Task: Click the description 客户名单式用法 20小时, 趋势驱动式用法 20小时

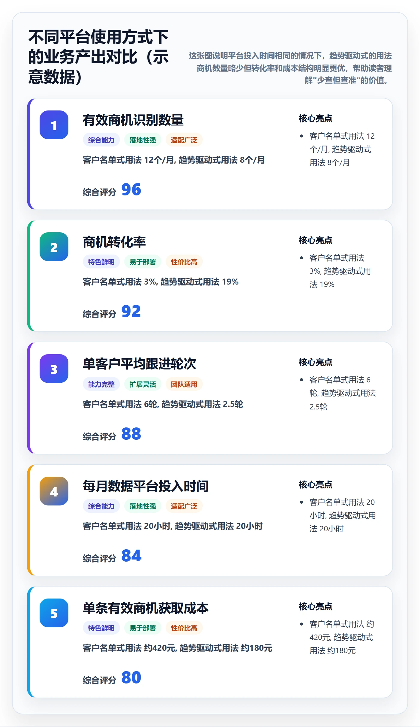Action: coord(172,526)
